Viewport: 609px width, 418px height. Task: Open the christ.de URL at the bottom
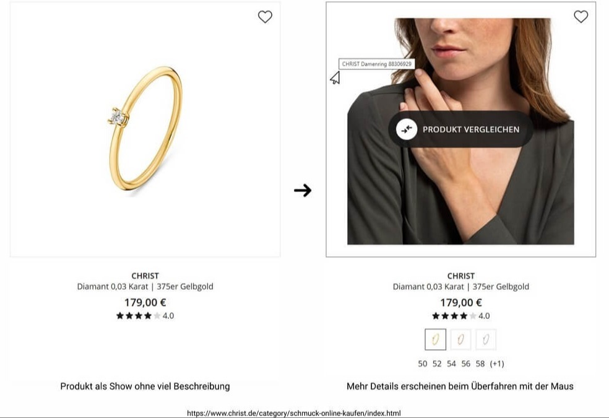[x=293, y=413]
